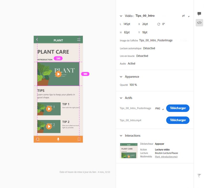Click the Tips_00_Intro.mp4 asset name
This screenshot has height=188, width=204.
pos(130,120)
